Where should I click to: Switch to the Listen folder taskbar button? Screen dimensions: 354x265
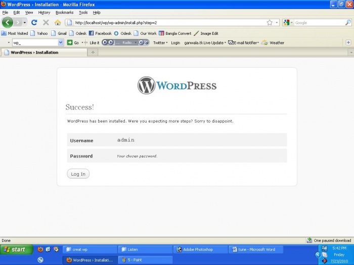click(145, 249)
